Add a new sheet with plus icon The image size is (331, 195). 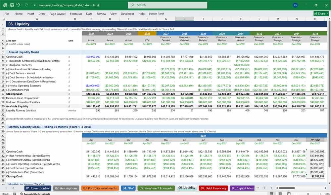264,188
